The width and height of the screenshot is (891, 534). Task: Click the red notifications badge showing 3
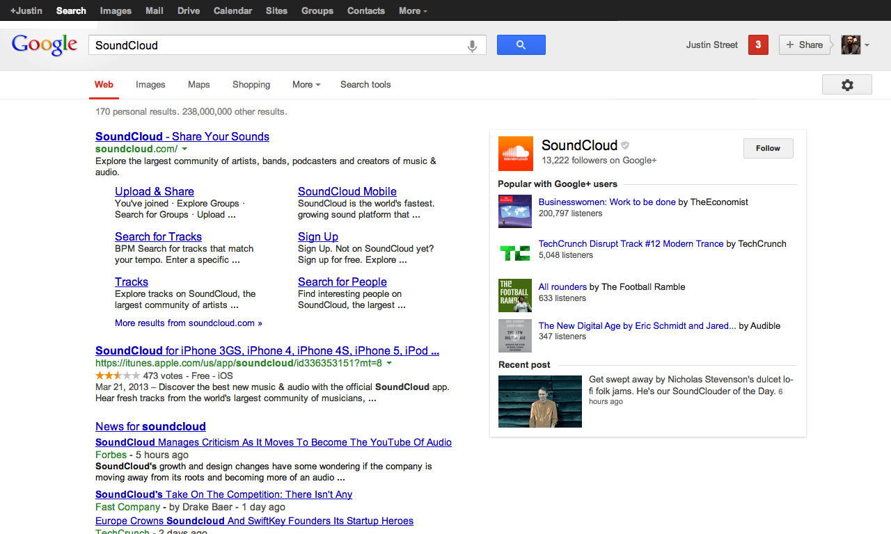tap(758, 45)
